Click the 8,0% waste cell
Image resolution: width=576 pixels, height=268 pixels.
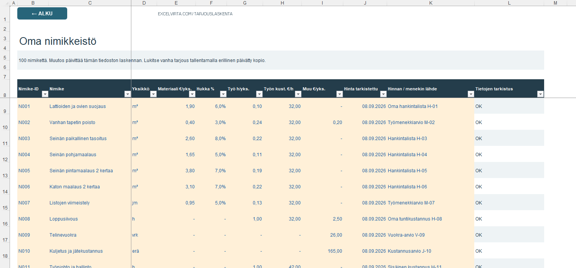[x=211, y=139]
